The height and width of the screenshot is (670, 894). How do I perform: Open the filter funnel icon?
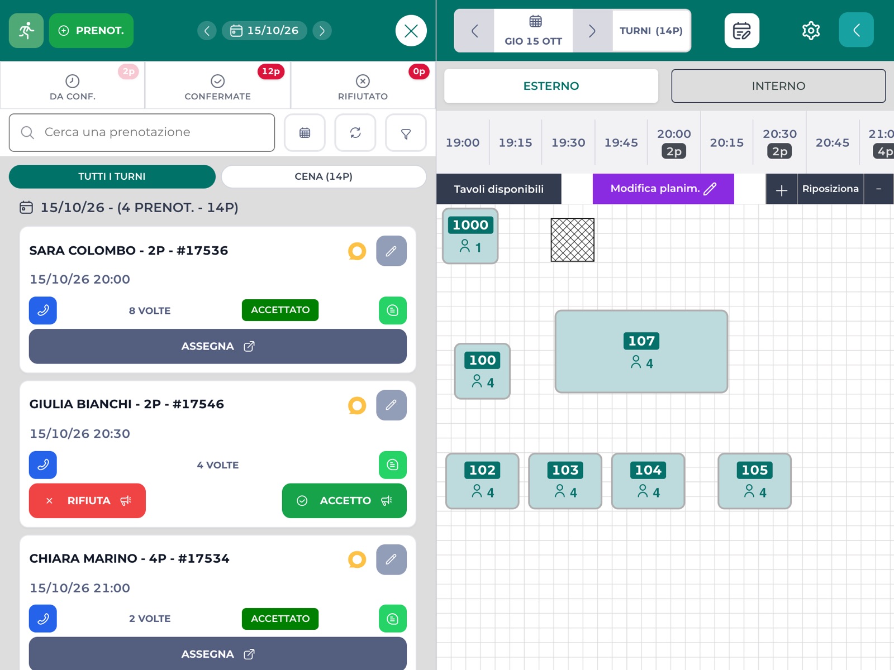[x=406, y=133]
